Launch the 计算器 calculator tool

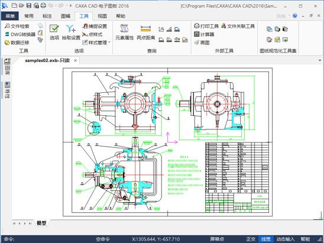[x=204, y=34]
